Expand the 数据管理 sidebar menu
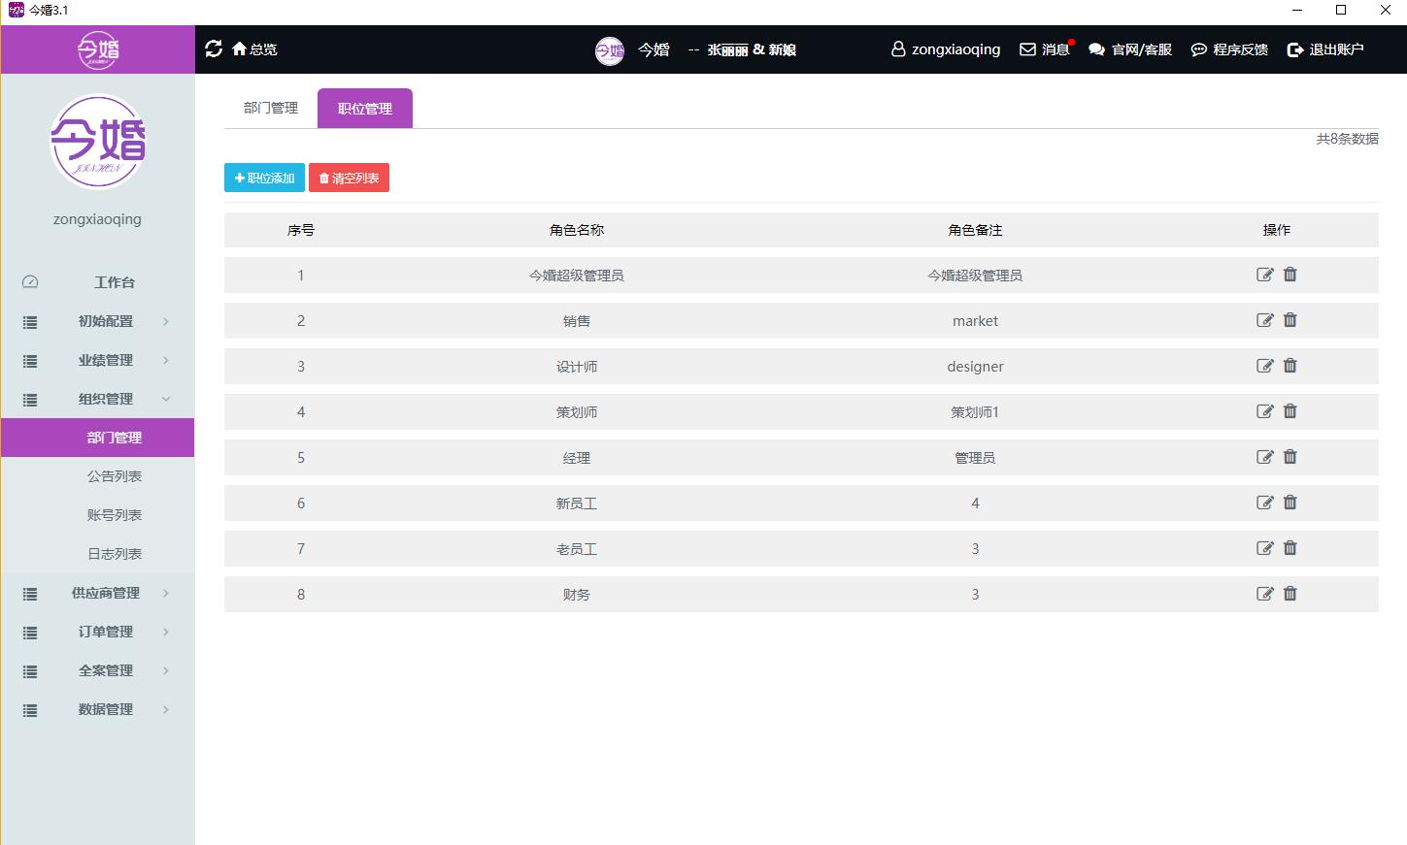 [x=98, y=709]
